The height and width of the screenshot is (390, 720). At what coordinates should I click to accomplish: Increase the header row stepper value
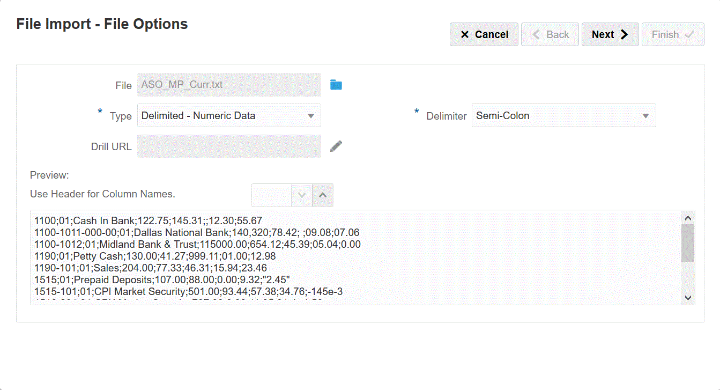(323, 195)
